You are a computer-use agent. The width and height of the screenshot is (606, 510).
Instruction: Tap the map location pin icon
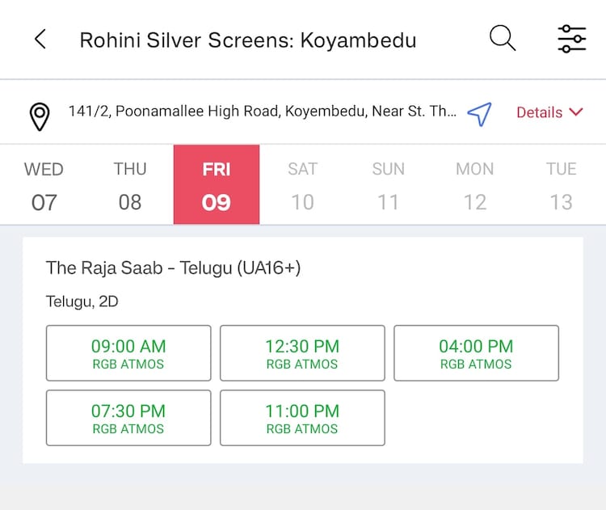[40, 114]
